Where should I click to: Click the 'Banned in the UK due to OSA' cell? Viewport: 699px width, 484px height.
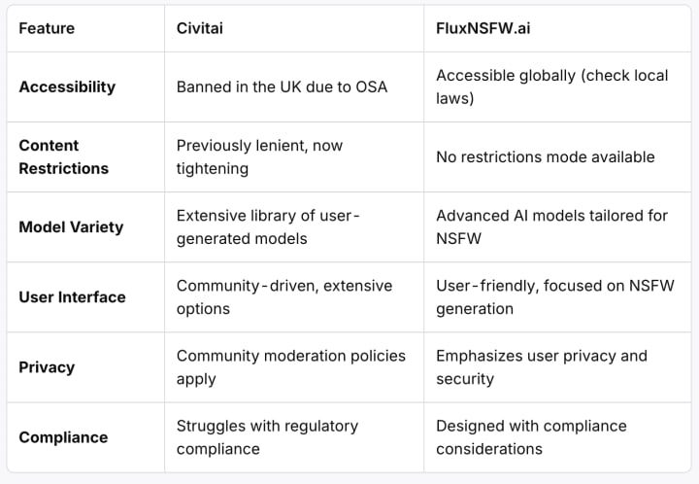click(x=282, y=86)
